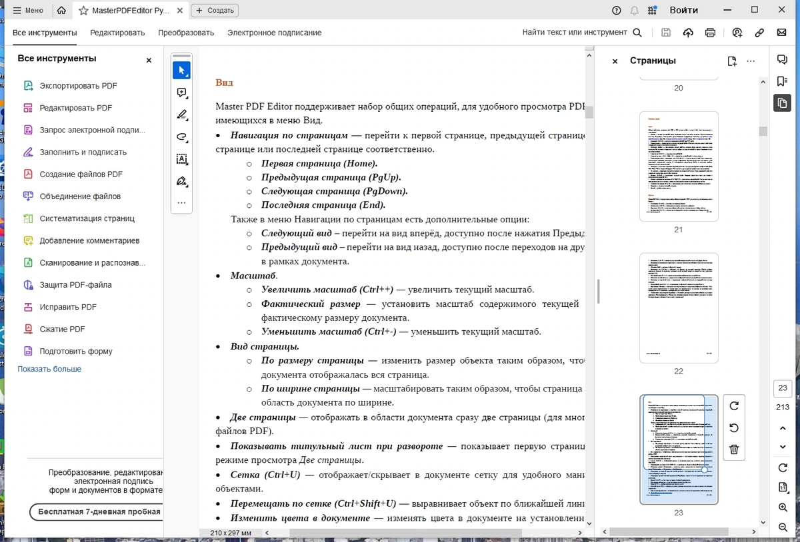Switch to Преобразовать tab
Screen dimensions: 800x542
(x=186, y=33)
